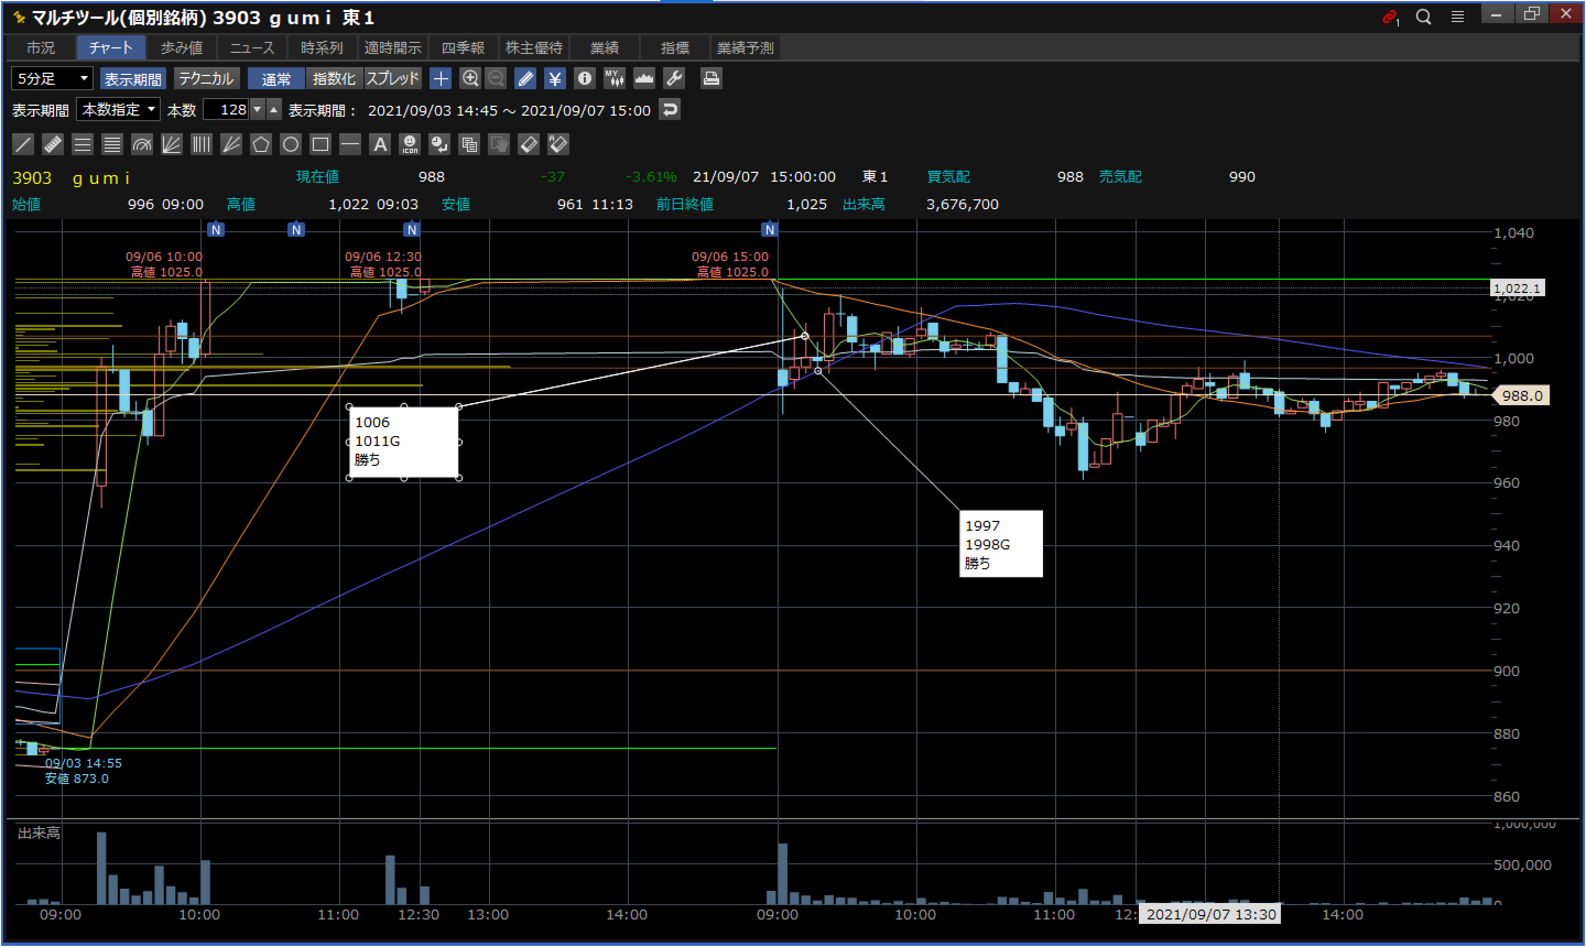1586x947 pixels.
Task: Click the zoom in magnifier icon
Action: 470,79
